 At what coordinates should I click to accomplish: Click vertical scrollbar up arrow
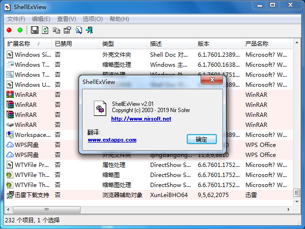click(x=297, y=42)
